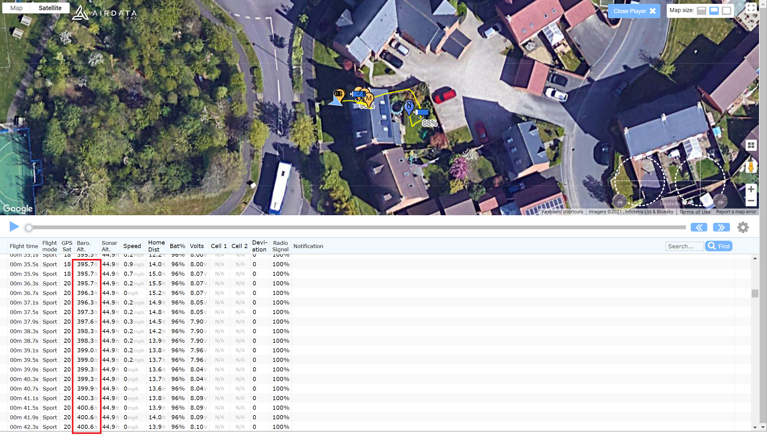
Task: Switch to the Map view tab
Action: click(16, 8)
